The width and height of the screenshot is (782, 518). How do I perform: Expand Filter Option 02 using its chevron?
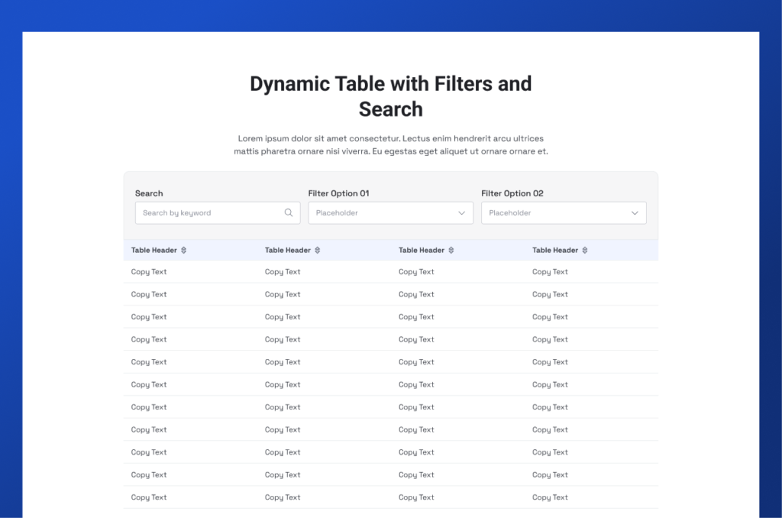pos(635,213)
